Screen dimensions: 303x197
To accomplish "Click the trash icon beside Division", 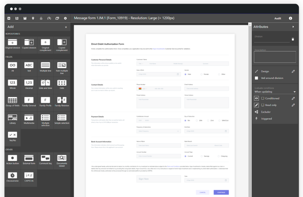I will (x=293, y=39).
